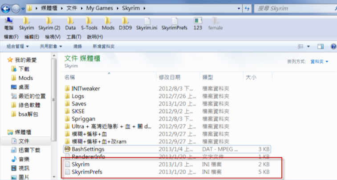Select 媒體櫃 in the address breadcrumb
This screenshot has height=180, width=337.
[x=49, y=8]
